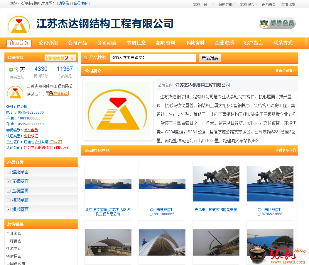Collapse the 无梁屋面 category
309x265 pixels.
(x=9, y=181)
